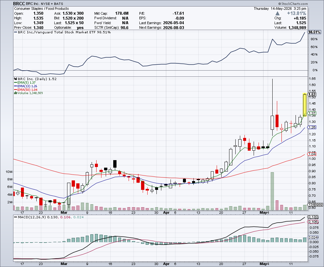The height and width of the screenshot is (267, 324).
Task: Click the red 0.106 signal axis flag
Action: click(x=313, y=222)
